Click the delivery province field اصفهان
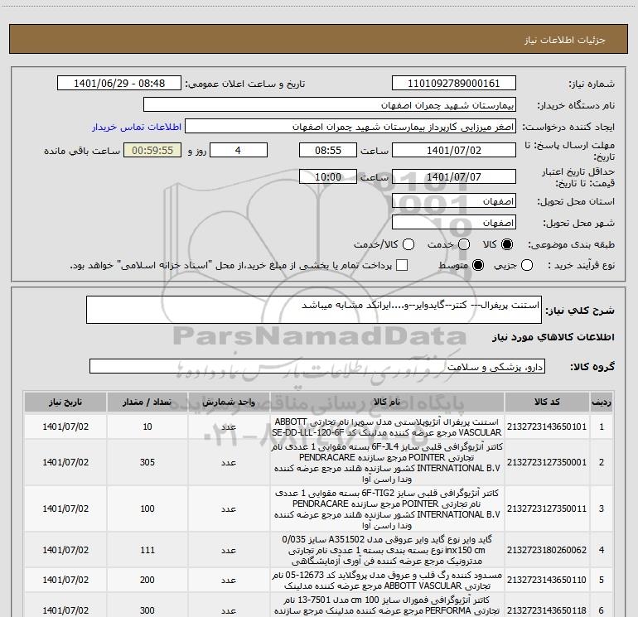 (x=454, y=201)
